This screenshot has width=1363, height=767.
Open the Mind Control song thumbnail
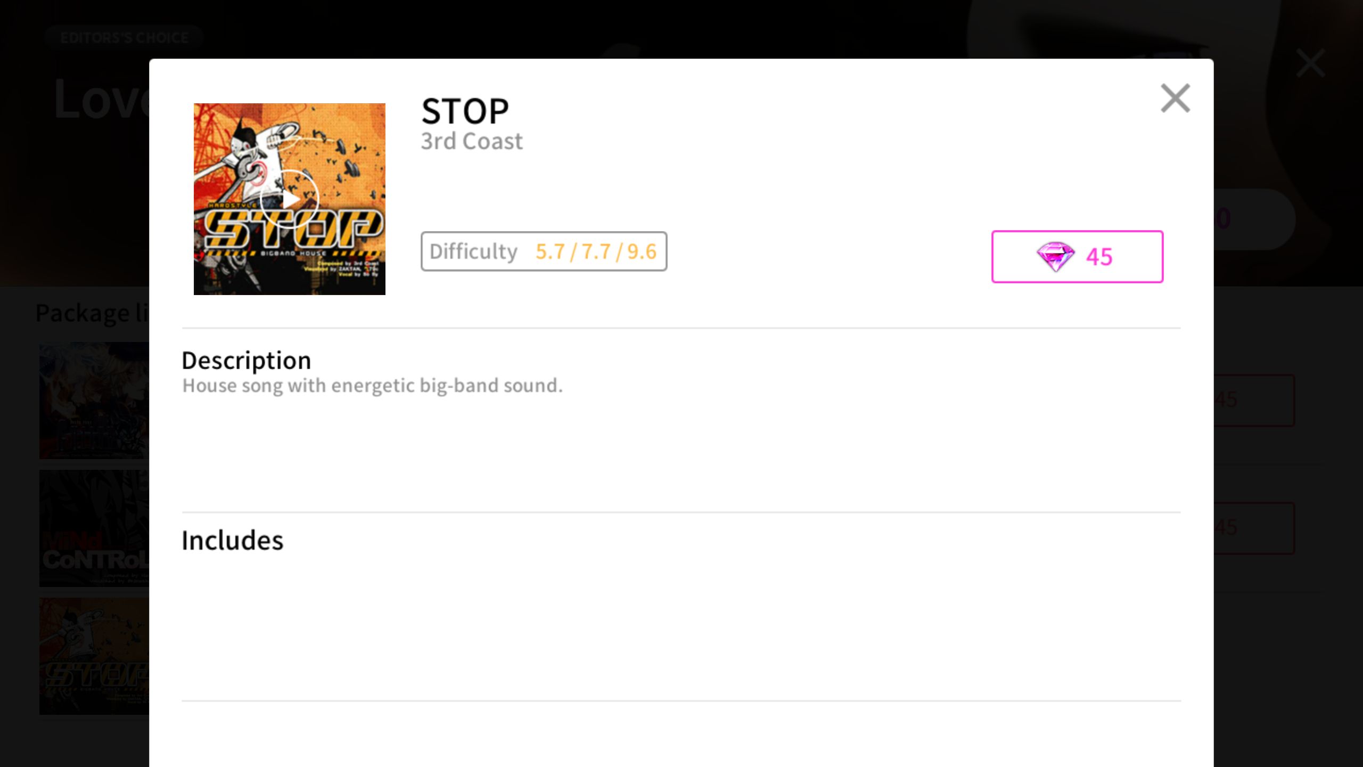(x=94, y=528)
